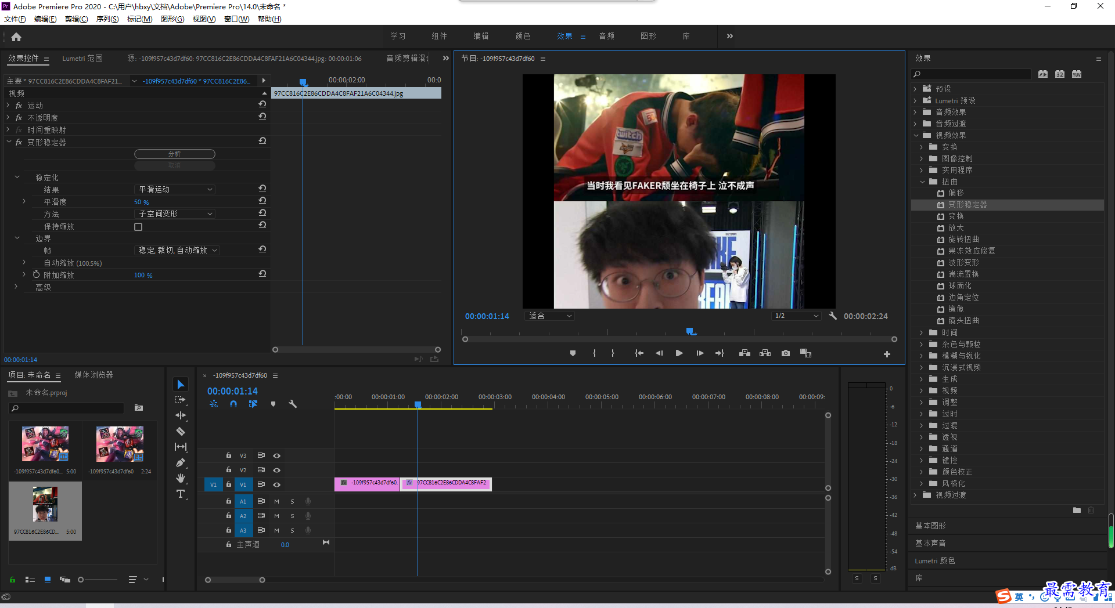Image resolution: width=1115 pixels, height=608 pixels.
Task: Switch to the 颜色 workspace
Action: (x=523, y=36)
